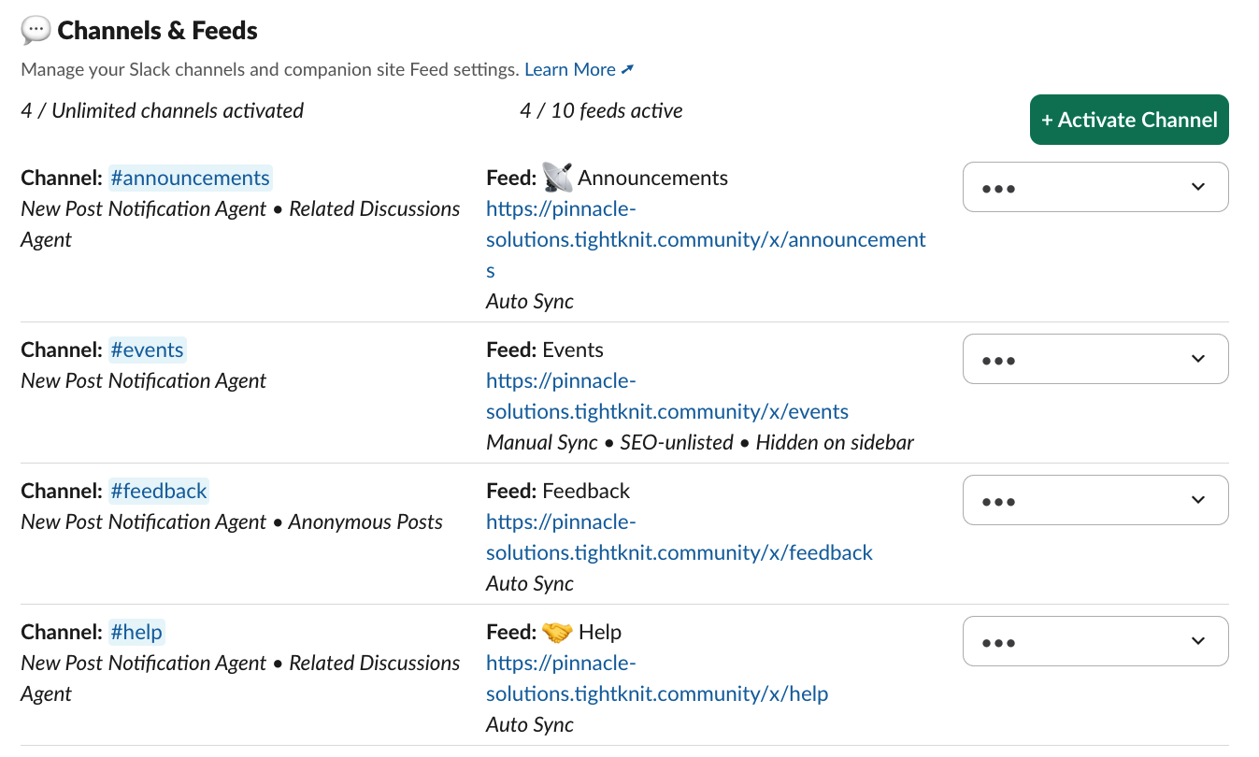This screenshot has width=1259, height=757.
Task: Expand the dropdown on the announcements row
Action: [1197, 187]
